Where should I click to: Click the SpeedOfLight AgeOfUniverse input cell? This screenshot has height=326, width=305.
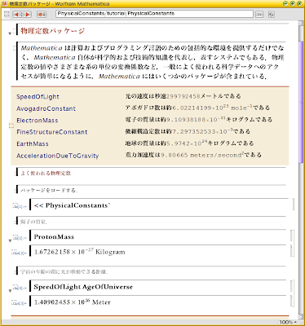tap(83, 287)
